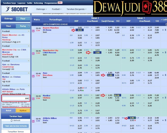Click Manchester City 1X2 odds 1.29
This screenshot has height=133, width=167.
tap(117, 50)
